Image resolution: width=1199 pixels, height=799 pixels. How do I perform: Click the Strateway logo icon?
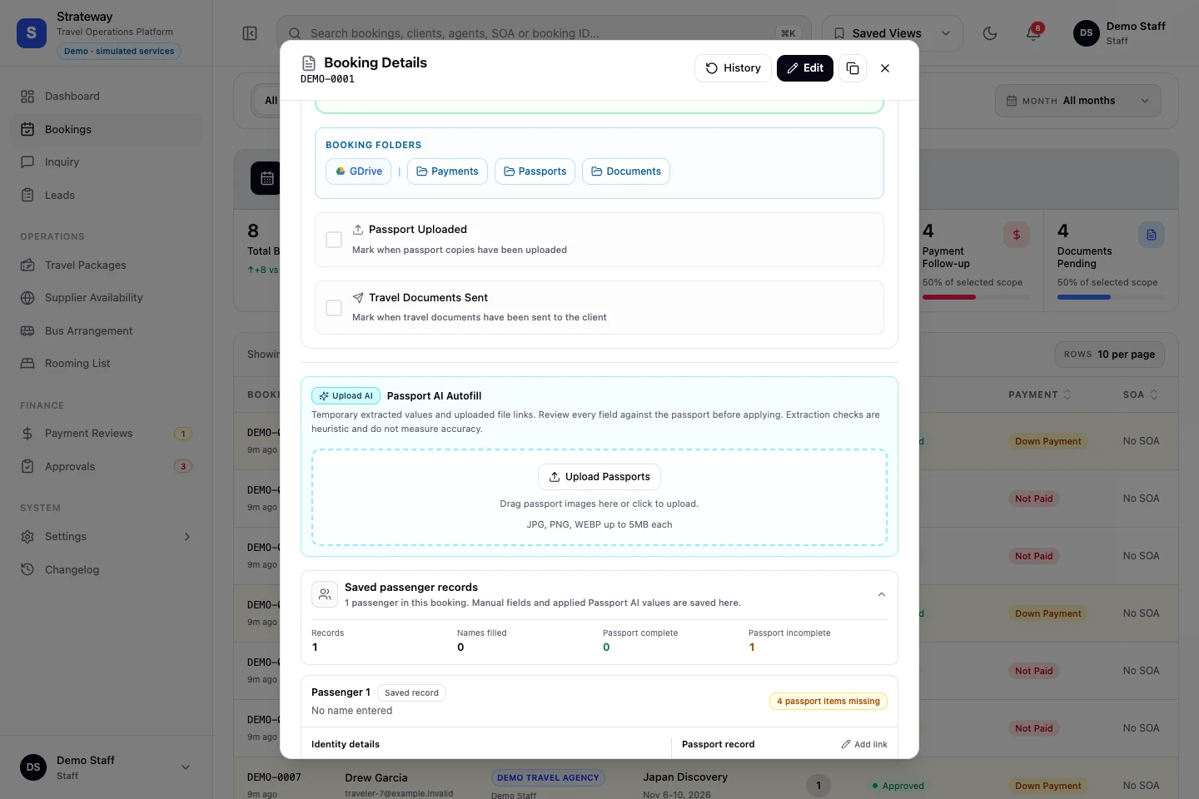[32, 33]
